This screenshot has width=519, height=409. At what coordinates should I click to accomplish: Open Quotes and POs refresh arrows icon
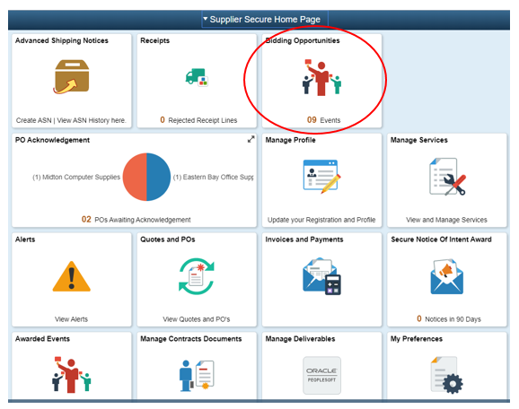pyautogui.click(x=197, y=276)
